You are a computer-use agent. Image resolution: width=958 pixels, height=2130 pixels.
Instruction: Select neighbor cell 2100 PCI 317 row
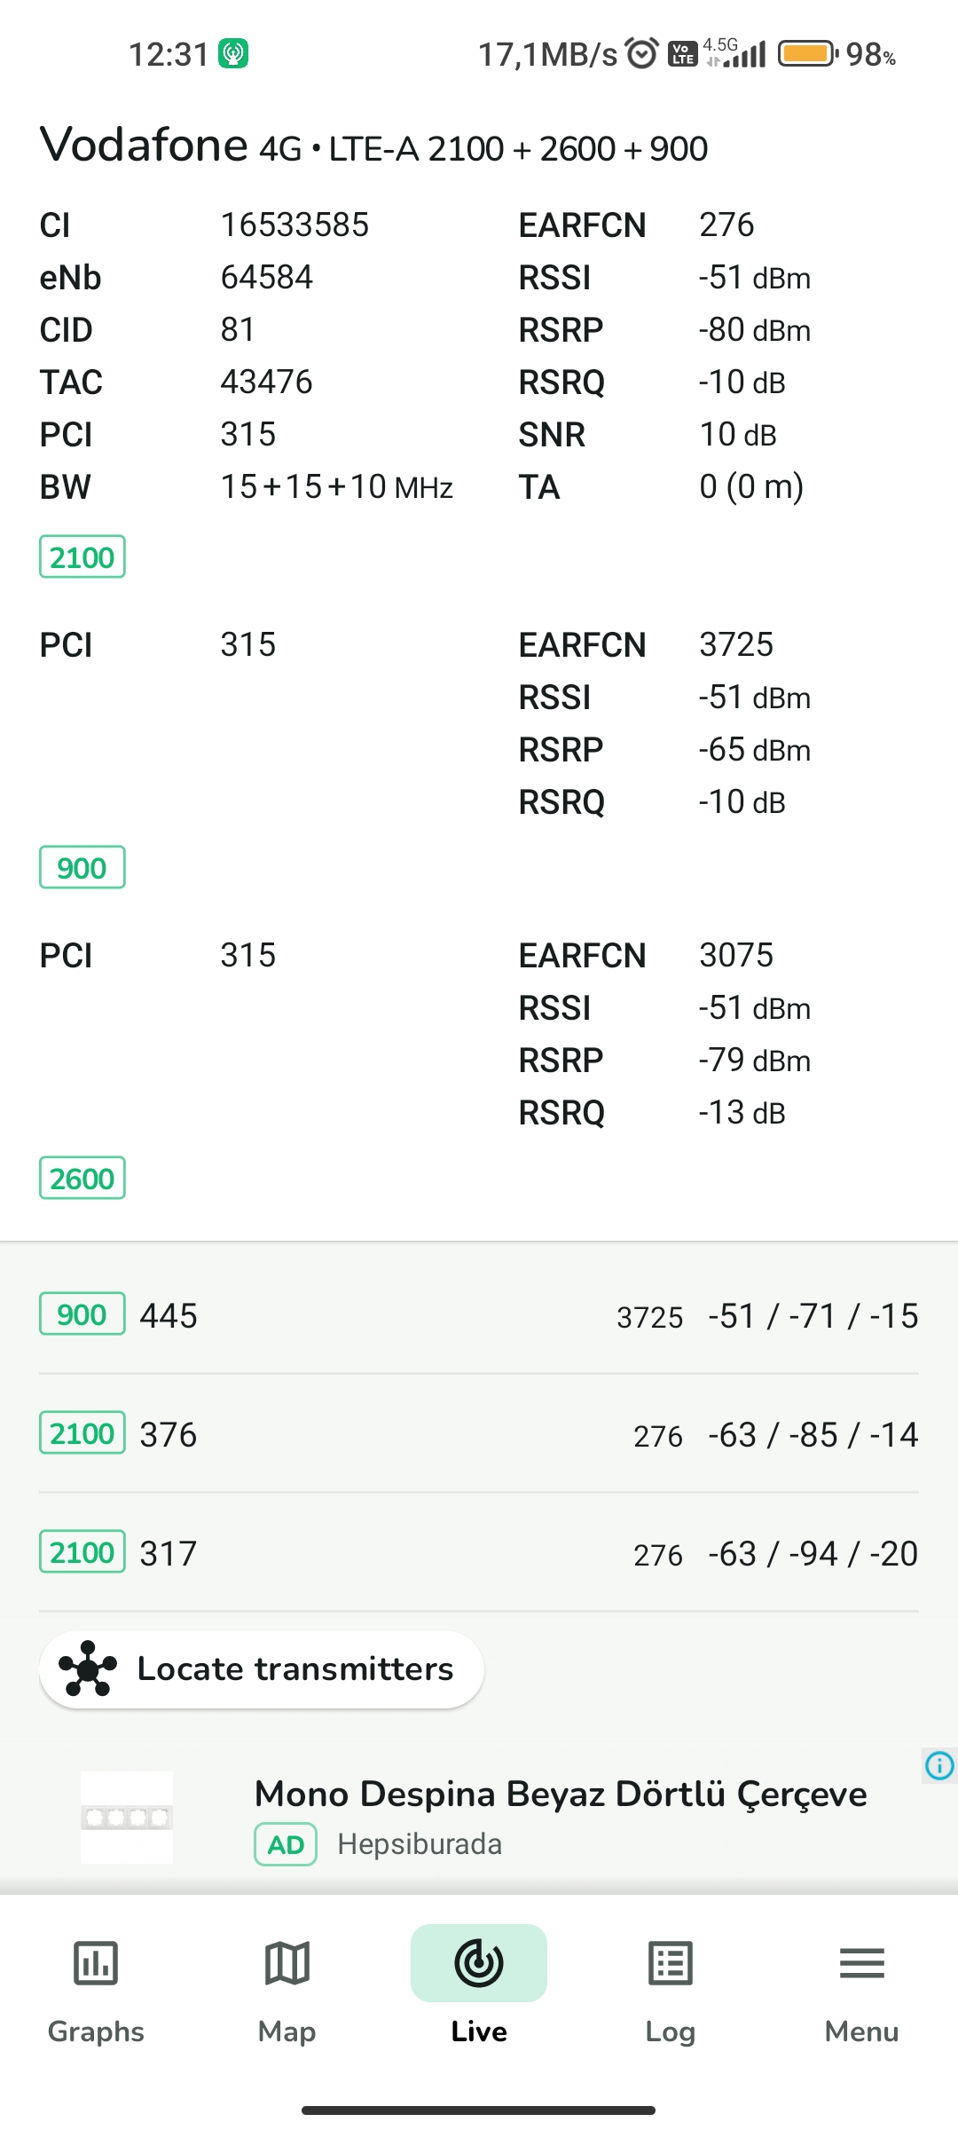479,1553
